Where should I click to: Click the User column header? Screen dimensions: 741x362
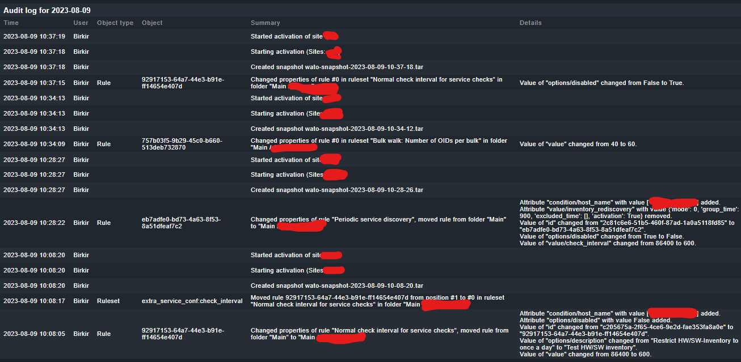(x=81, y=23)
